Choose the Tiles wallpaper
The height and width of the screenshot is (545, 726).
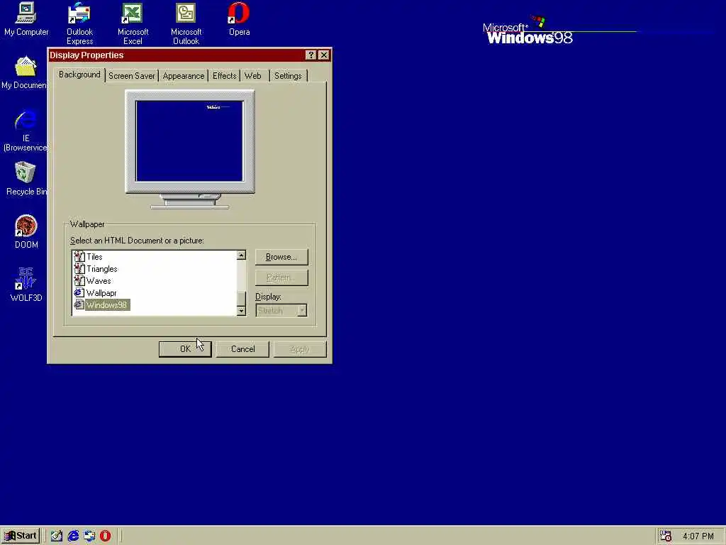(x=94, y=257)
